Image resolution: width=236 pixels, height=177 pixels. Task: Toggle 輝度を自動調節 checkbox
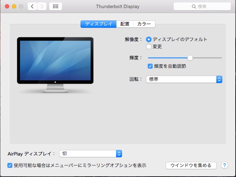150,66
